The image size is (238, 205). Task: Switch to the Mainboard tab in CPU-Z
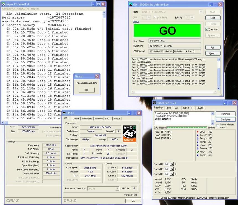(87, 119)
